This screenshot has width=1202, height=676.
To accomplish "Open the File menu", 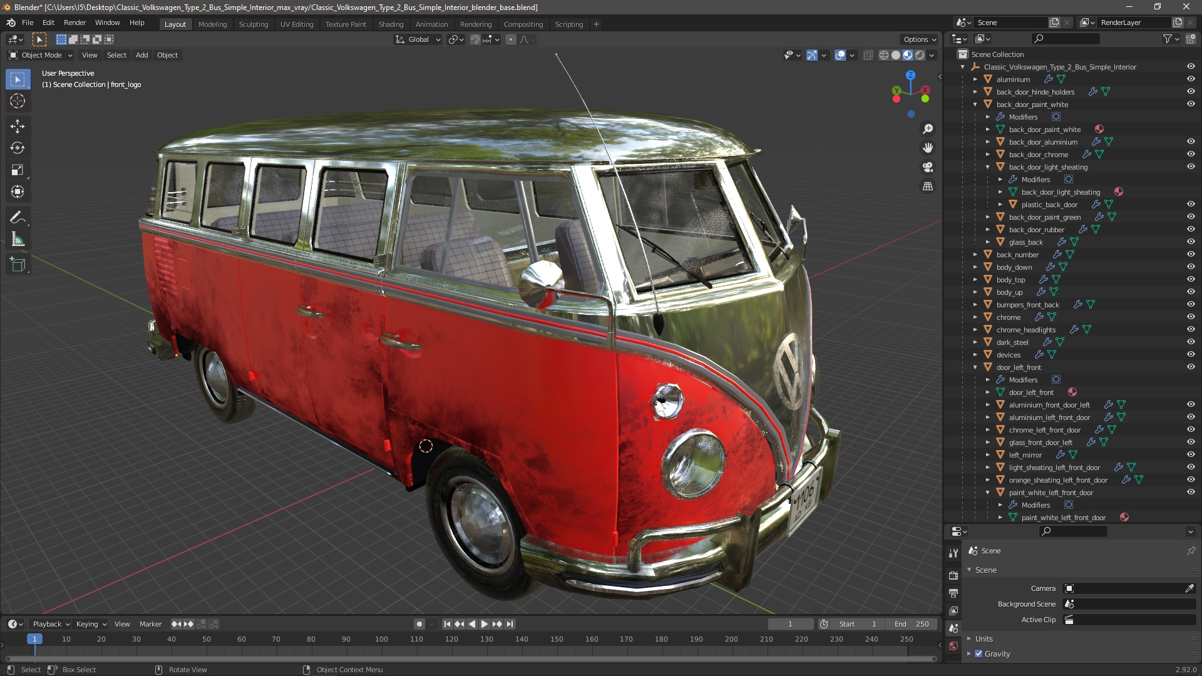I will [x=28, y=23].
